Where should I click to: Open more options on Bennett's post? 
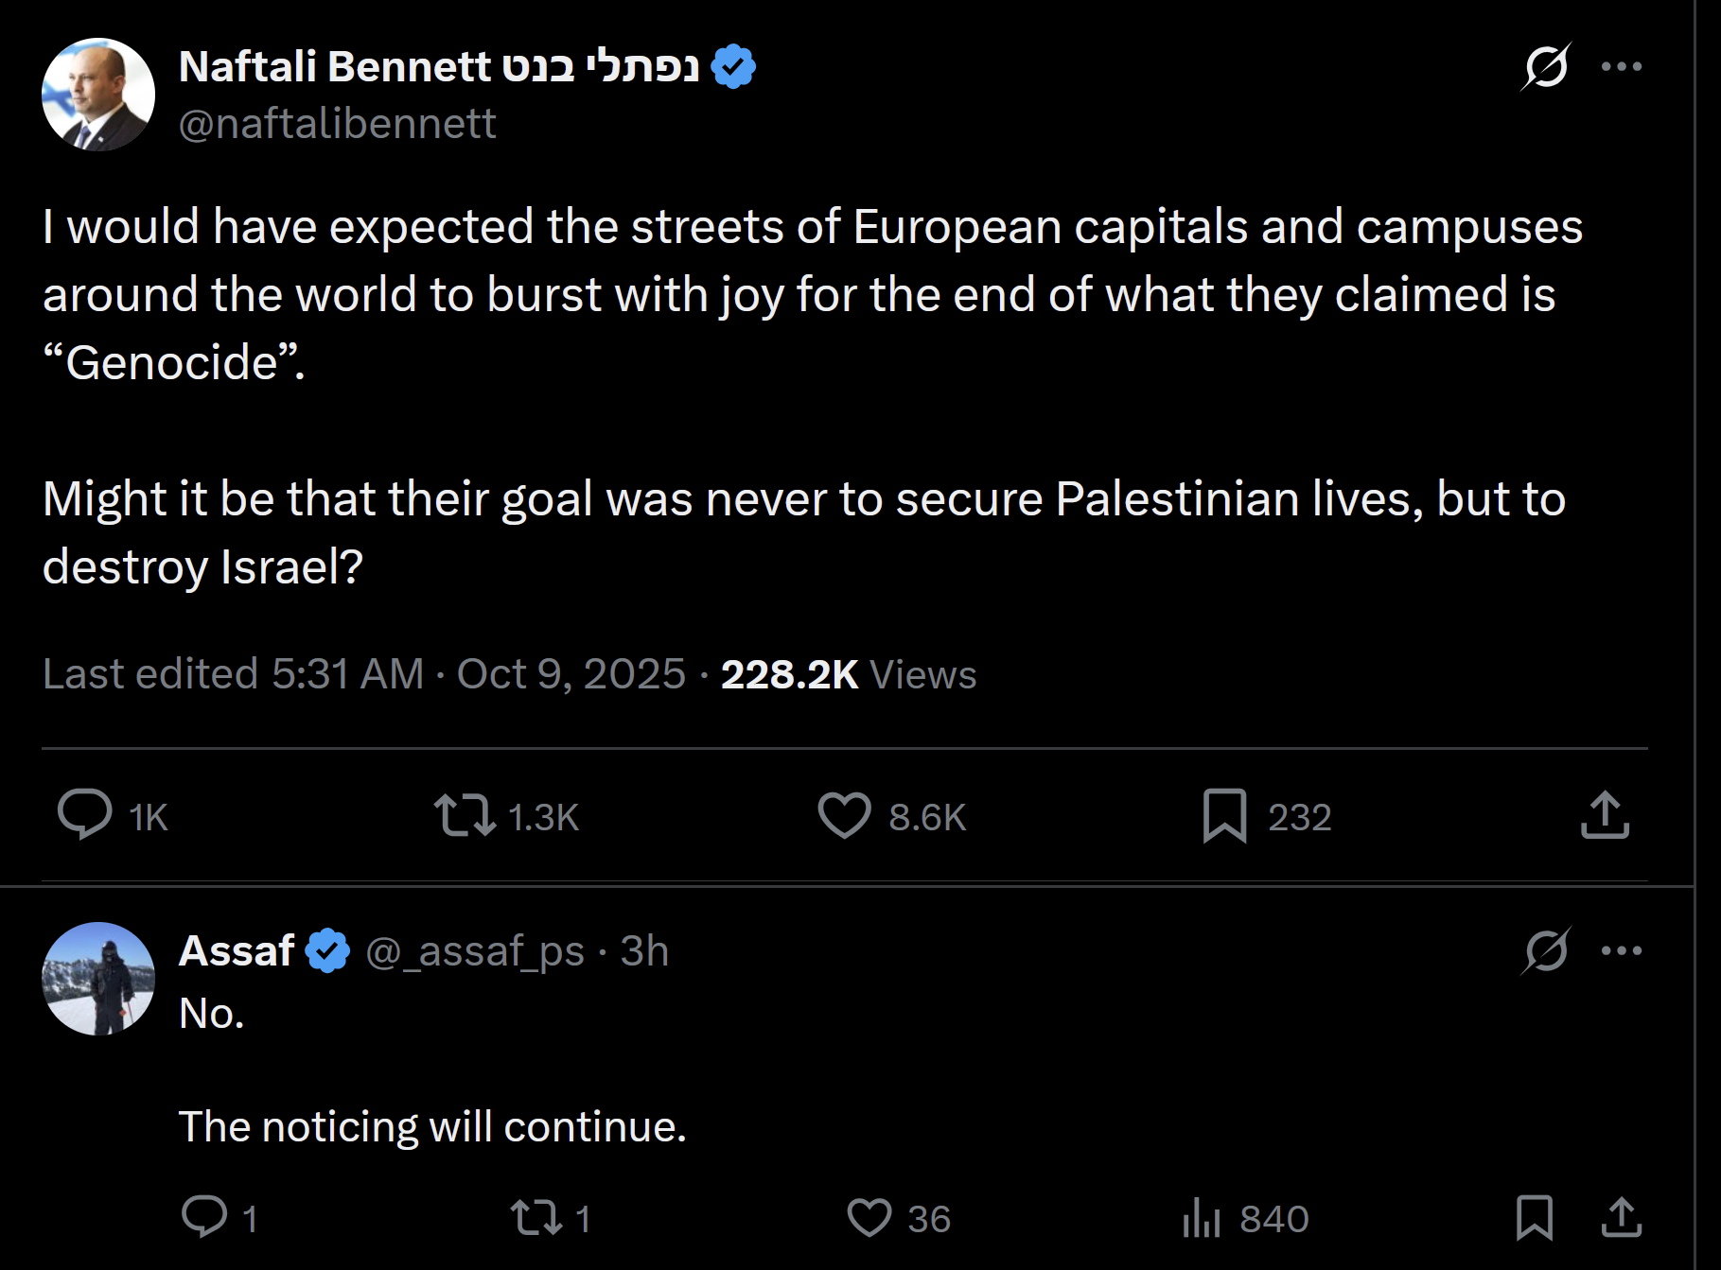coord(1622,66)
